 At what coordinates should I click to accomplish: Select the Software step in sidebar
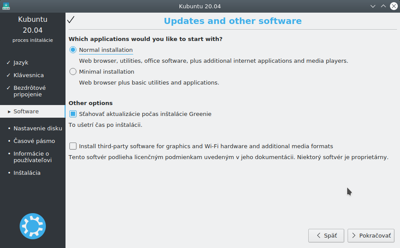(x=33, y=111)
